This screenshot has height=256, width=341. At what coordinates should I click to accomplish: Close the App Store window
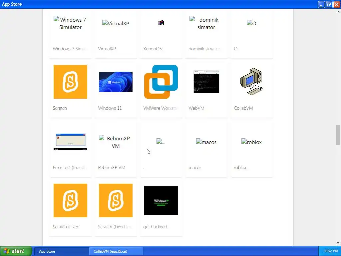pos(337,4)
